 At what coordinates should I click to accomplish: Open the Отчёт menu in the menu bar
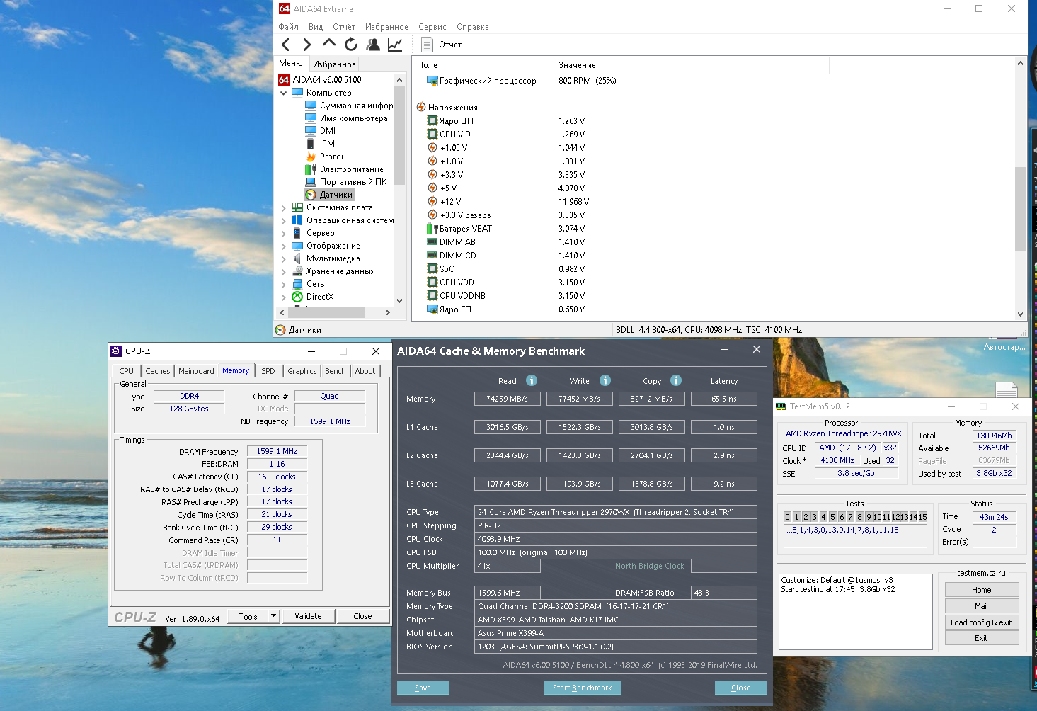pyautogui.click(x=344, y=27)
